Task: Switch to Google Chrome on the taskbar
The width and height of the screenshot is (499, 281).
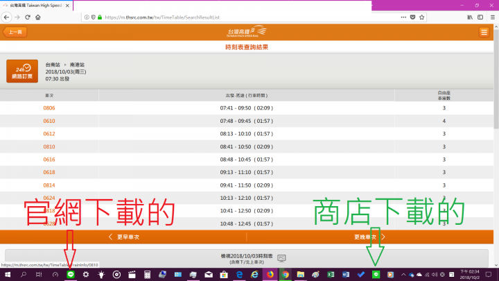Action: 285,275
